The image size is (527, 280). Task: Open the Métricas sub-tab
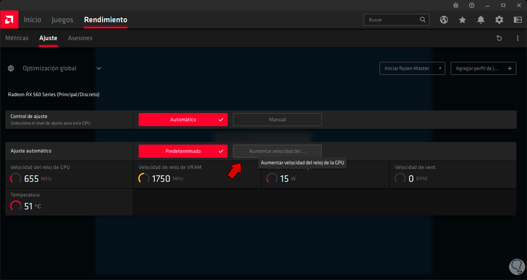tap(17, 38)
